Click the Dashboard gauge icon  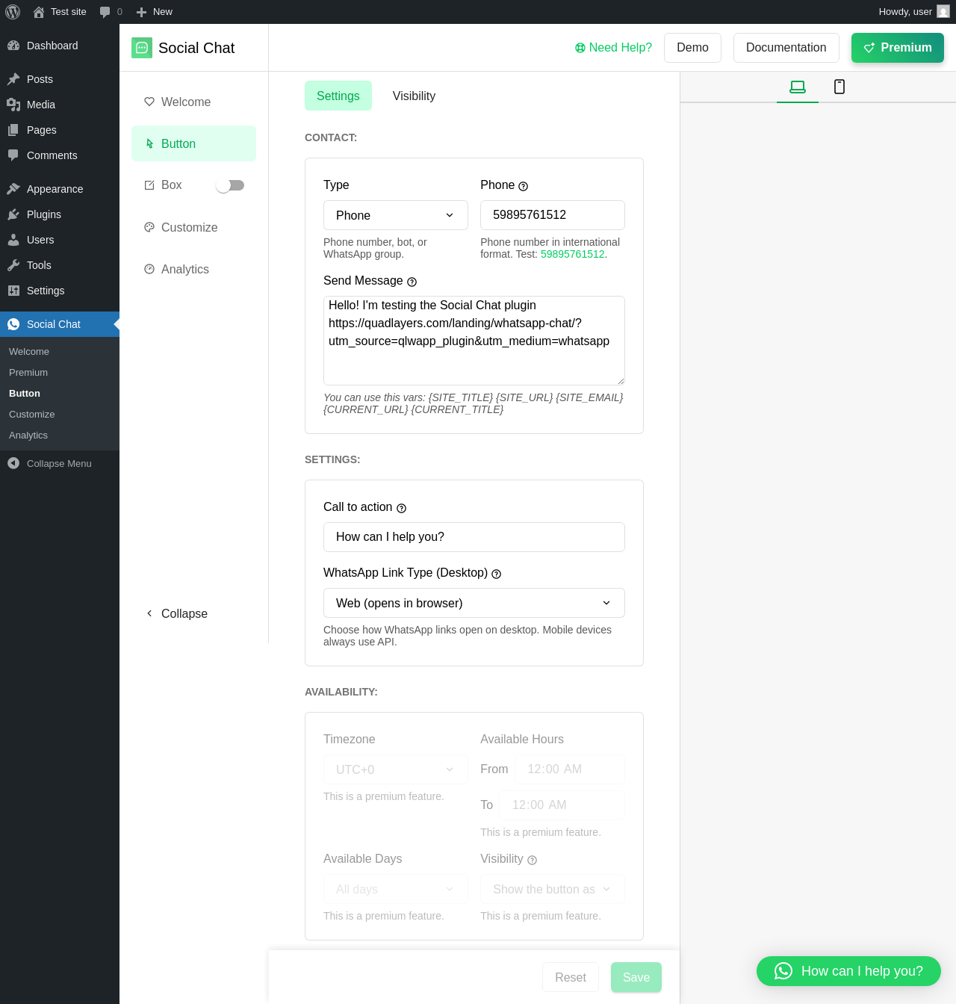pyautogui.click(x=13, y=46)
